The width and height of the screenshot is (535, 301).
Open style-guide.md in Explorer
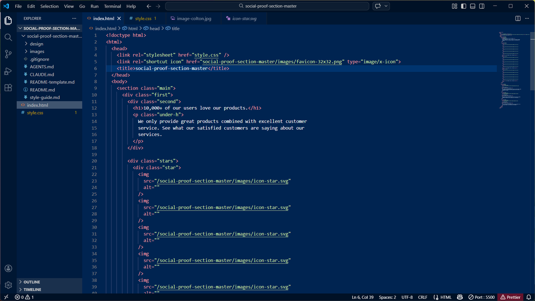pyautogui.click(x=49, y=97)
